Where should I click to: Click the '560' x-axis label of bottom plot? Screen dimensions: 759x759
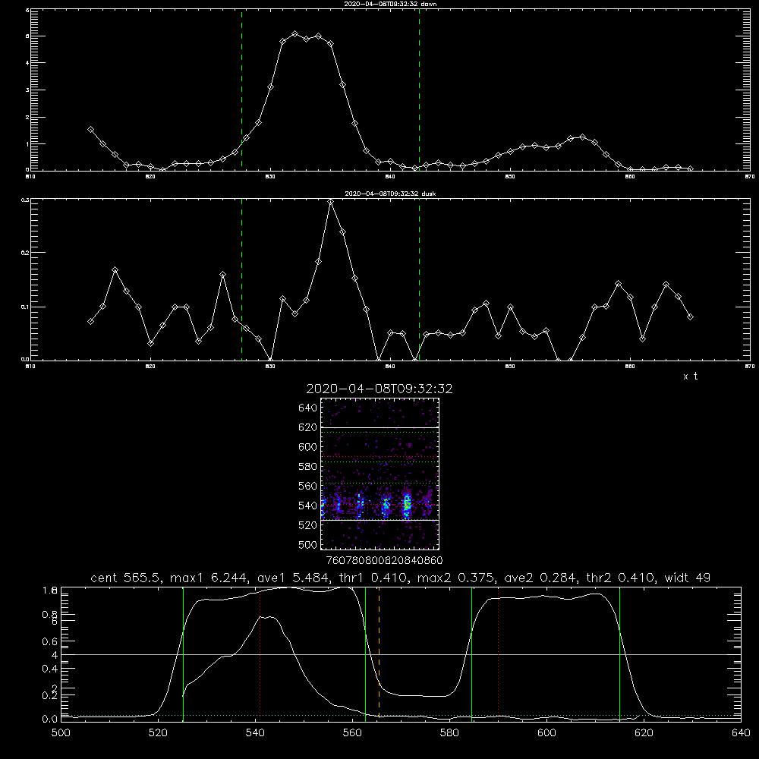tap(352, 733)
